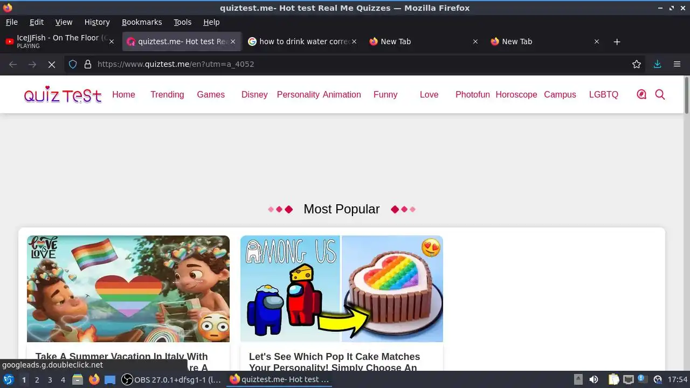Open the Trending category
690x388 pixels.
pyautogui.click(x=167, y=94)
